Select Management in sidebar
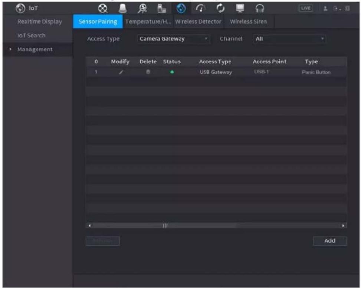Image resolution: width=361 pixels, height=288 pixels. [35, 49]
